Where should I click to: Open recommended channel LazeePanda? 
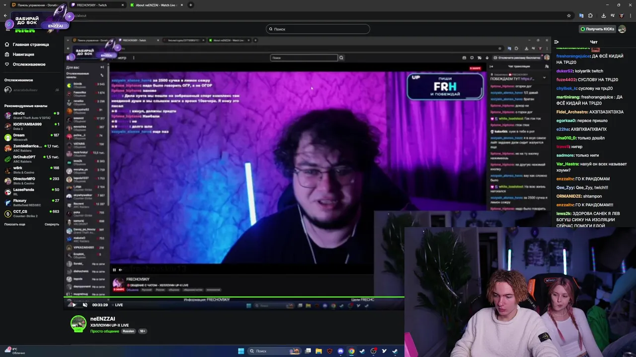(x=31, y=192)
